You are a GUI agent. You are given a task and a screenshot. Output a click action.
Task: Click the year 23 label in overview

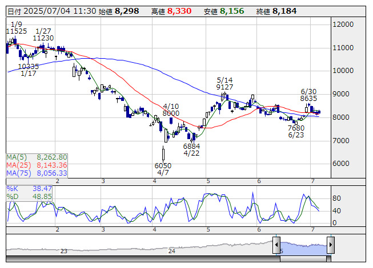point(64,251)
